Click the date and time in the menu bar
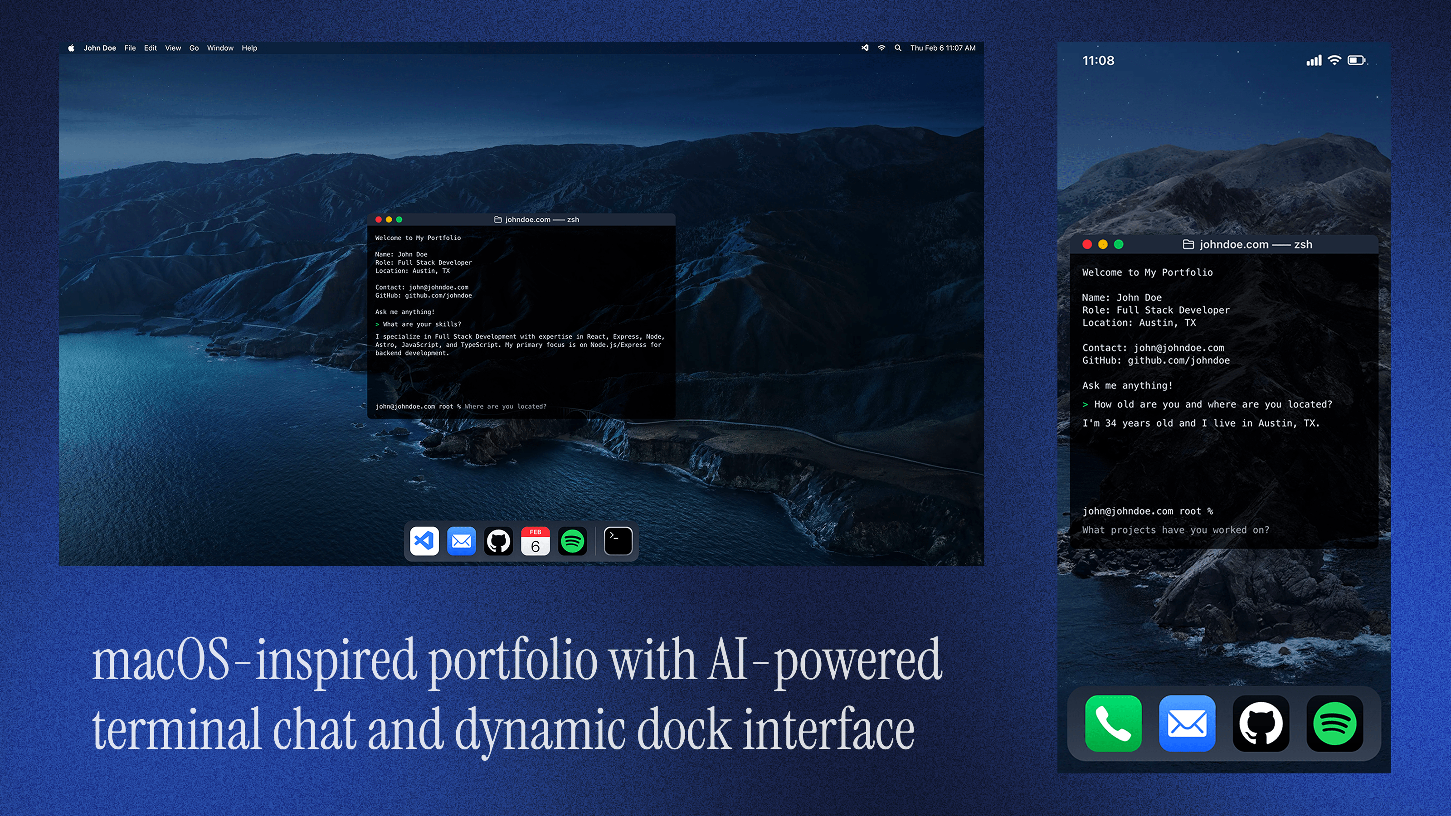 click(943, 48)
